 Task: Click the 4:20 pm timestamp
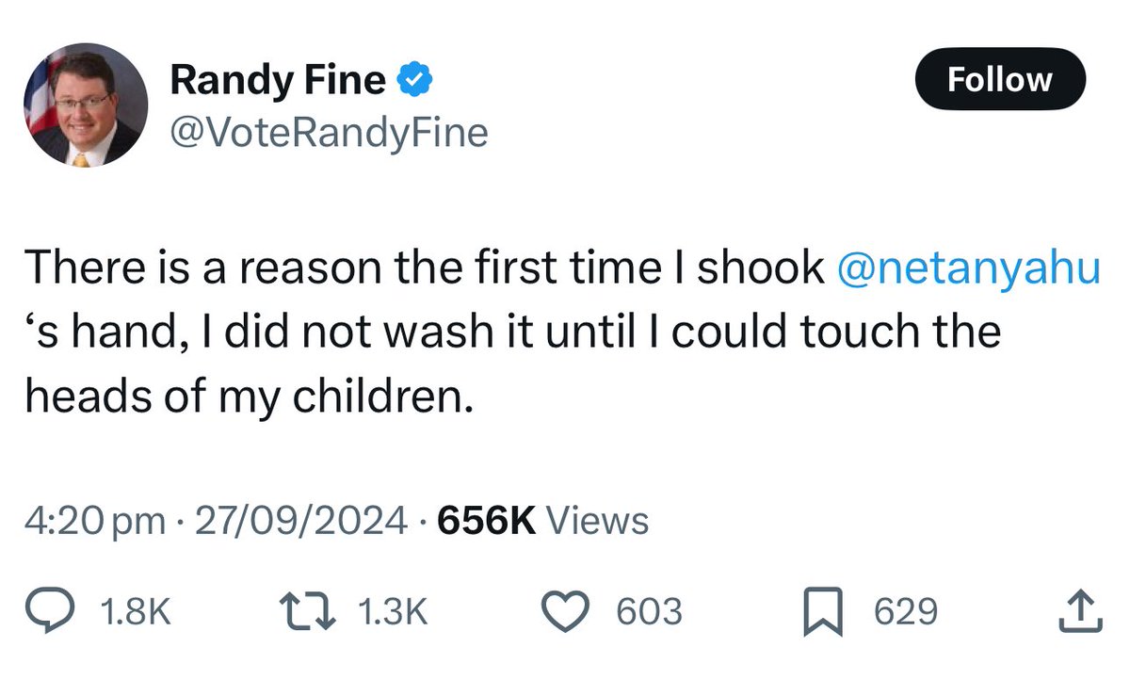coord(96,520)
